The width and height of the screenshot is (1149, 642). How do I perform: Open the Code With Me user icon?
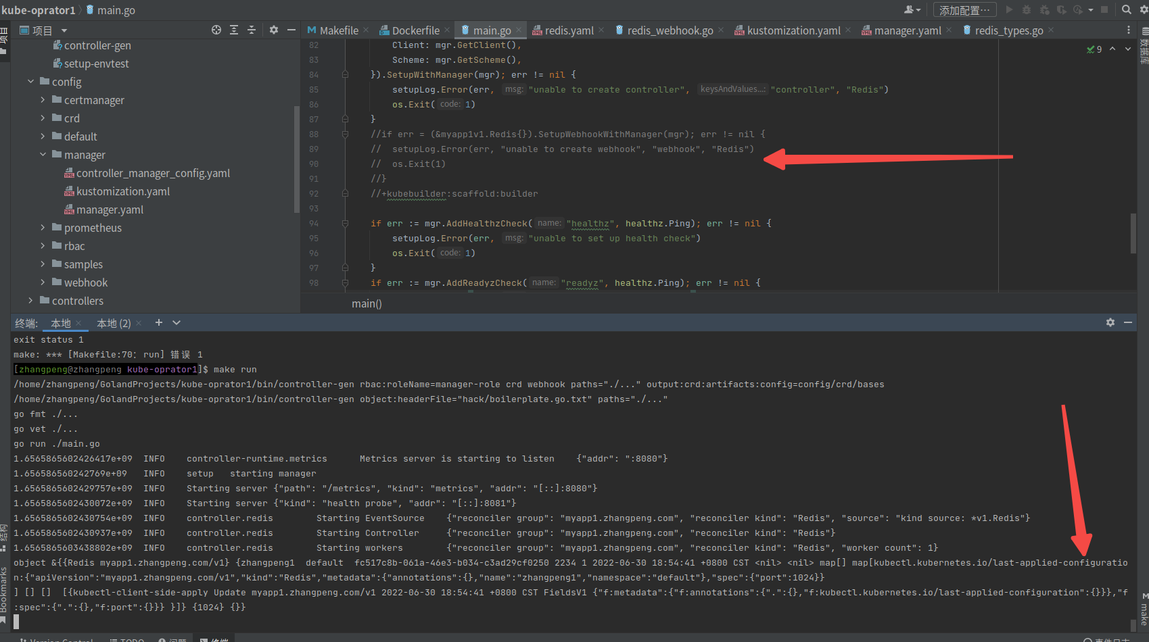click(x=912, y=9)
